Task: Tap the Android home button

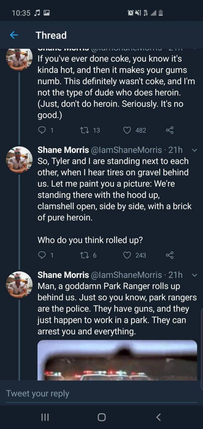Action: pyautogui.click(x=101, y=417)
